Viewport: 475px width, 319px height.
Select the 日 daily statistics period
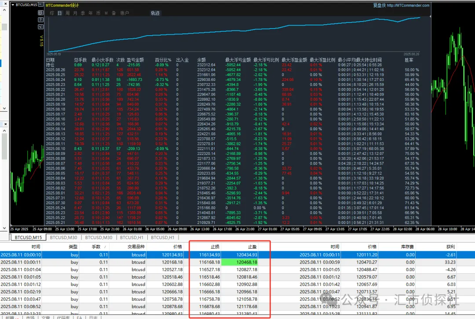(59, 13)
